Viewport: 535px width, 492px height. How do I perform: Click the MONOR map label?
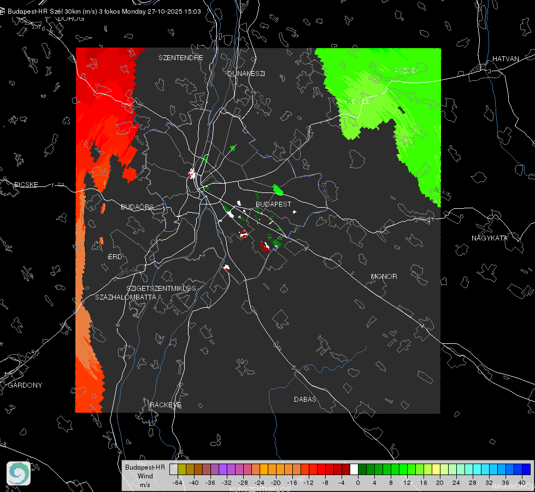click(x=384, y=276)
